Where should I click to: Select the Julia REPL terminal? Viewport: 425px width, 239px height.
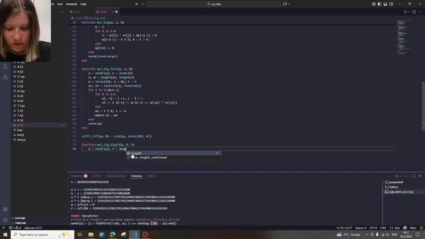tap(404, 192)
